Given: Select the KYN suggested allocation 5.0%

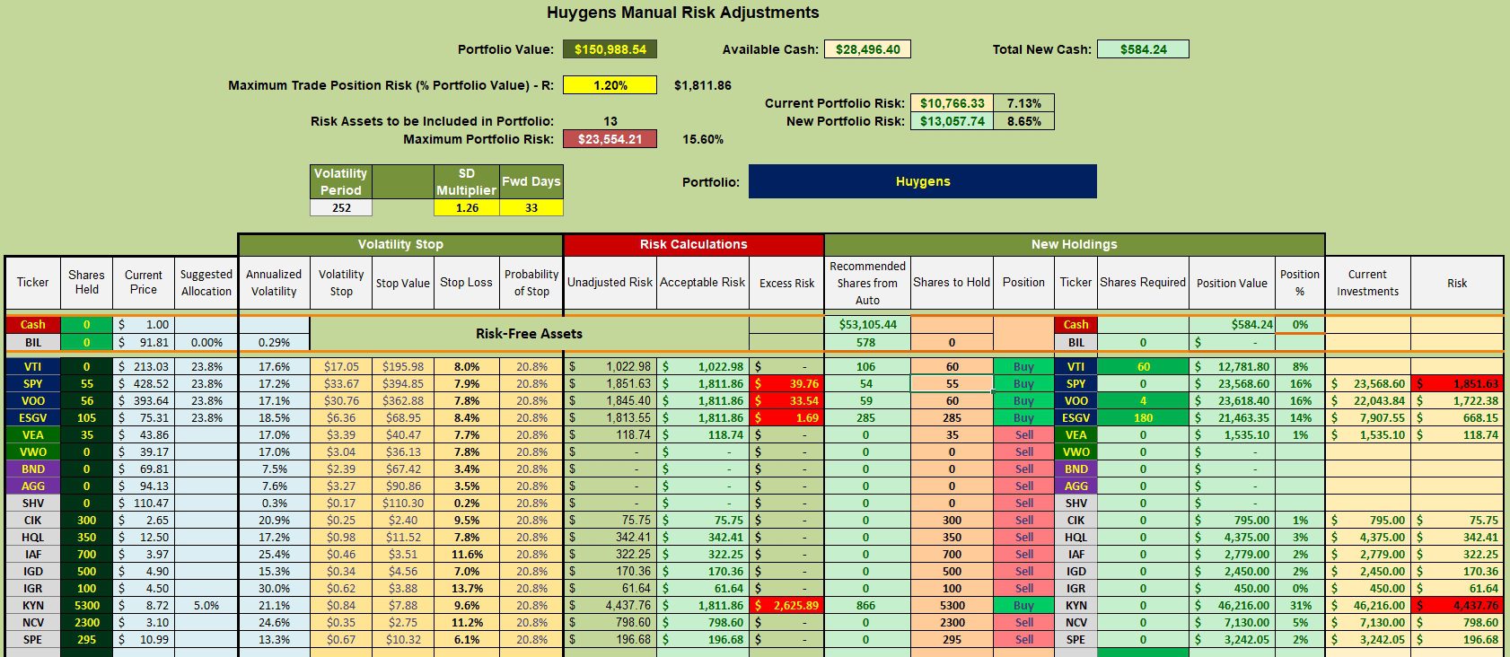Looking at the screenshot, I should pyautogui.click(x=206, y=605).
